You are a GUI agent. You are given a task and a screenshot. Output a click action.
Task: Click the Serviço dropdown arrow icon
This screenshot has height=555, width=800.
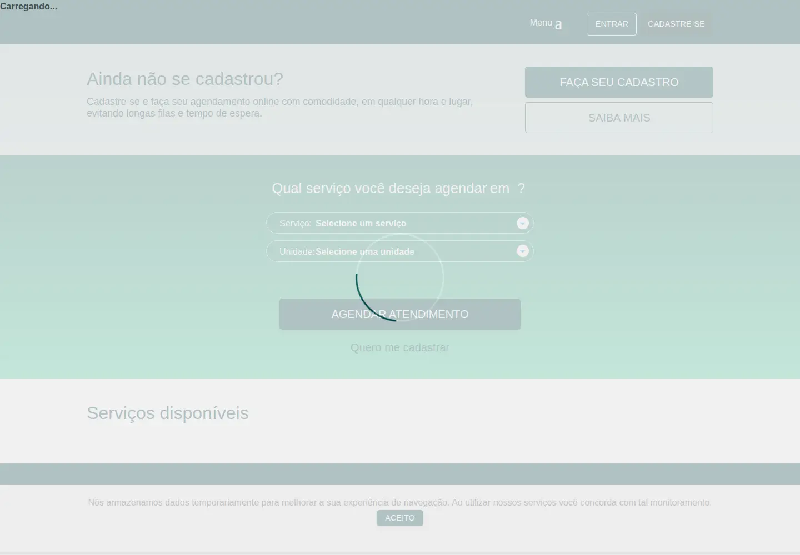522,223
